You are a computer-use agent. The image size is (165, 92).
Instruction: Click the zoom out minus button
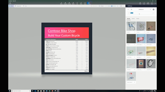tap(106, 6)
